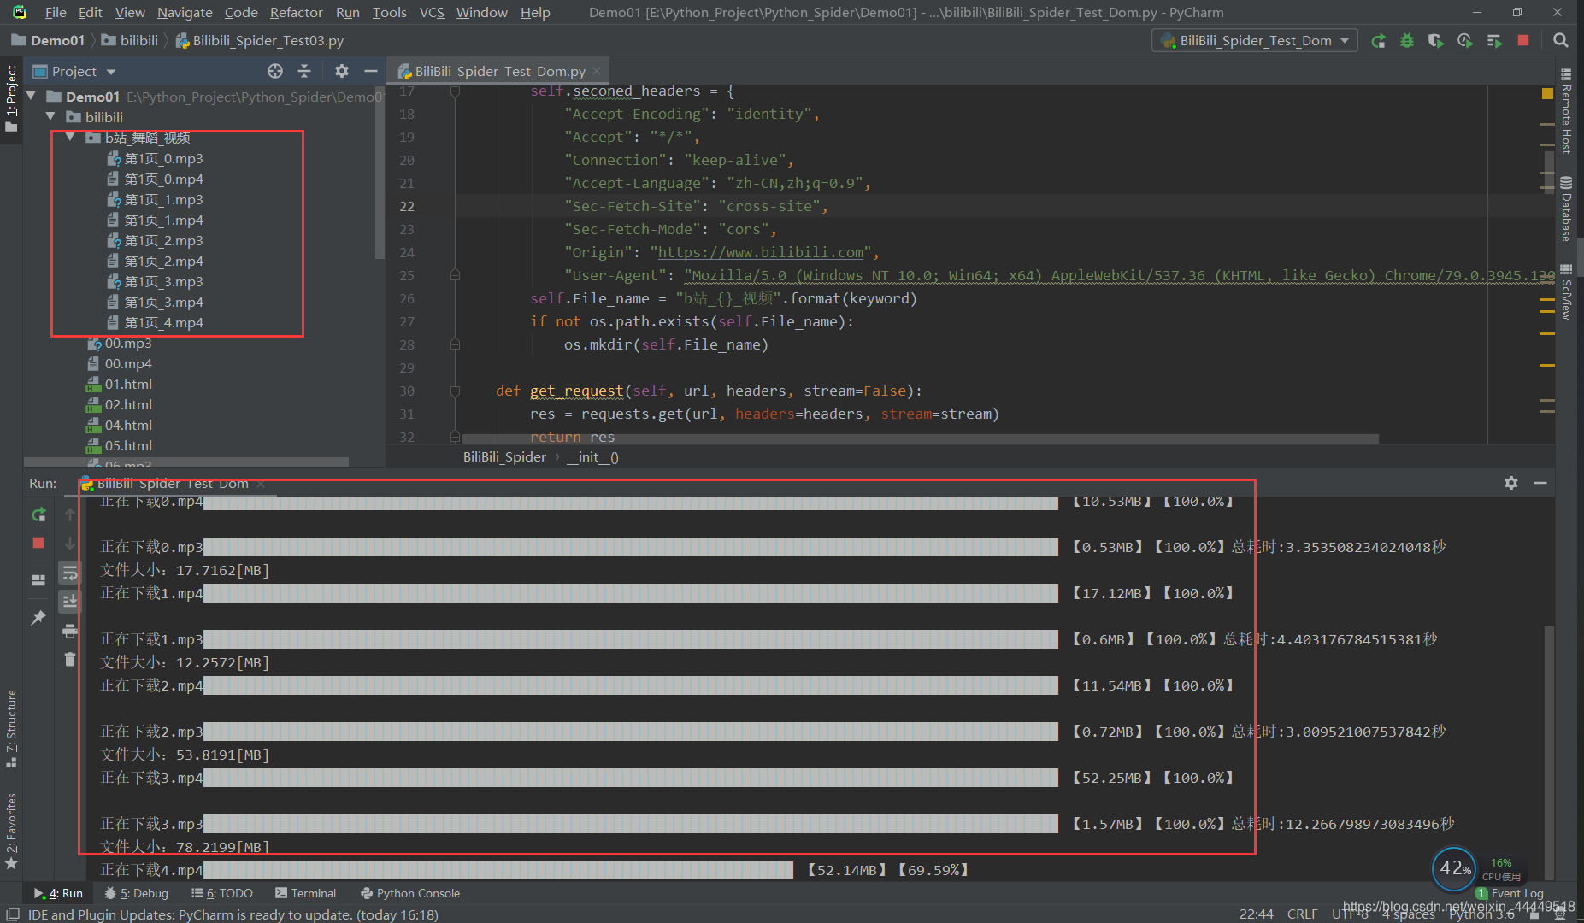Select file 第1页_0.mp4 in tree
The image size is (1584, 923).
[163, 179]
